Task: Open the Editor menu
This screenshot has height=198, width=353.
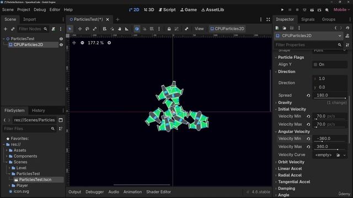Action: click(55, 10)
